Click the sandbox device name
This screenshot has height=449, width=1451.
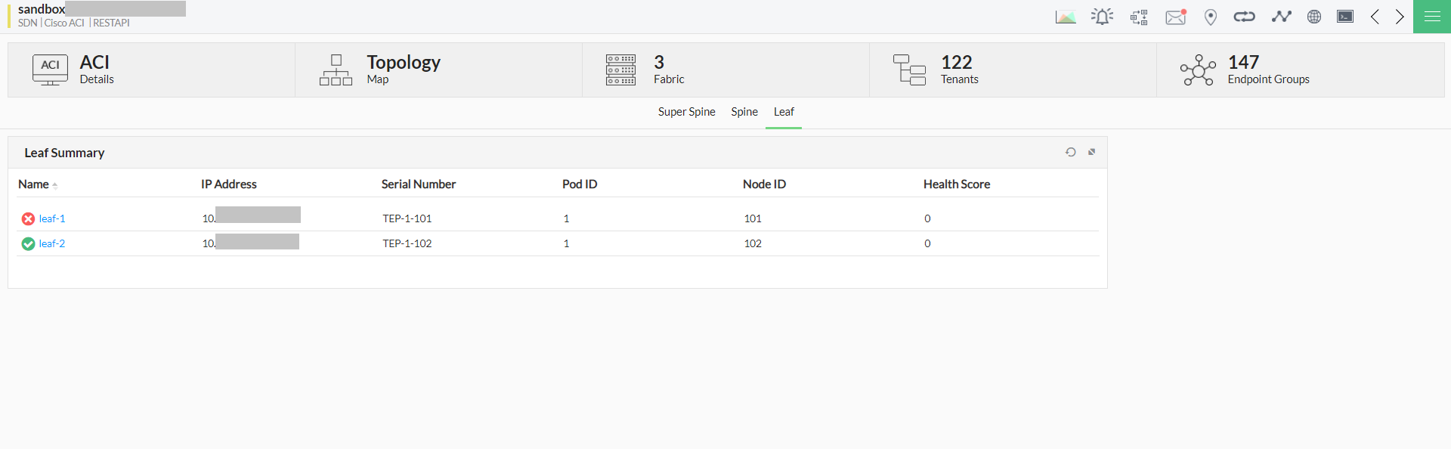click(x=42, y=9)
